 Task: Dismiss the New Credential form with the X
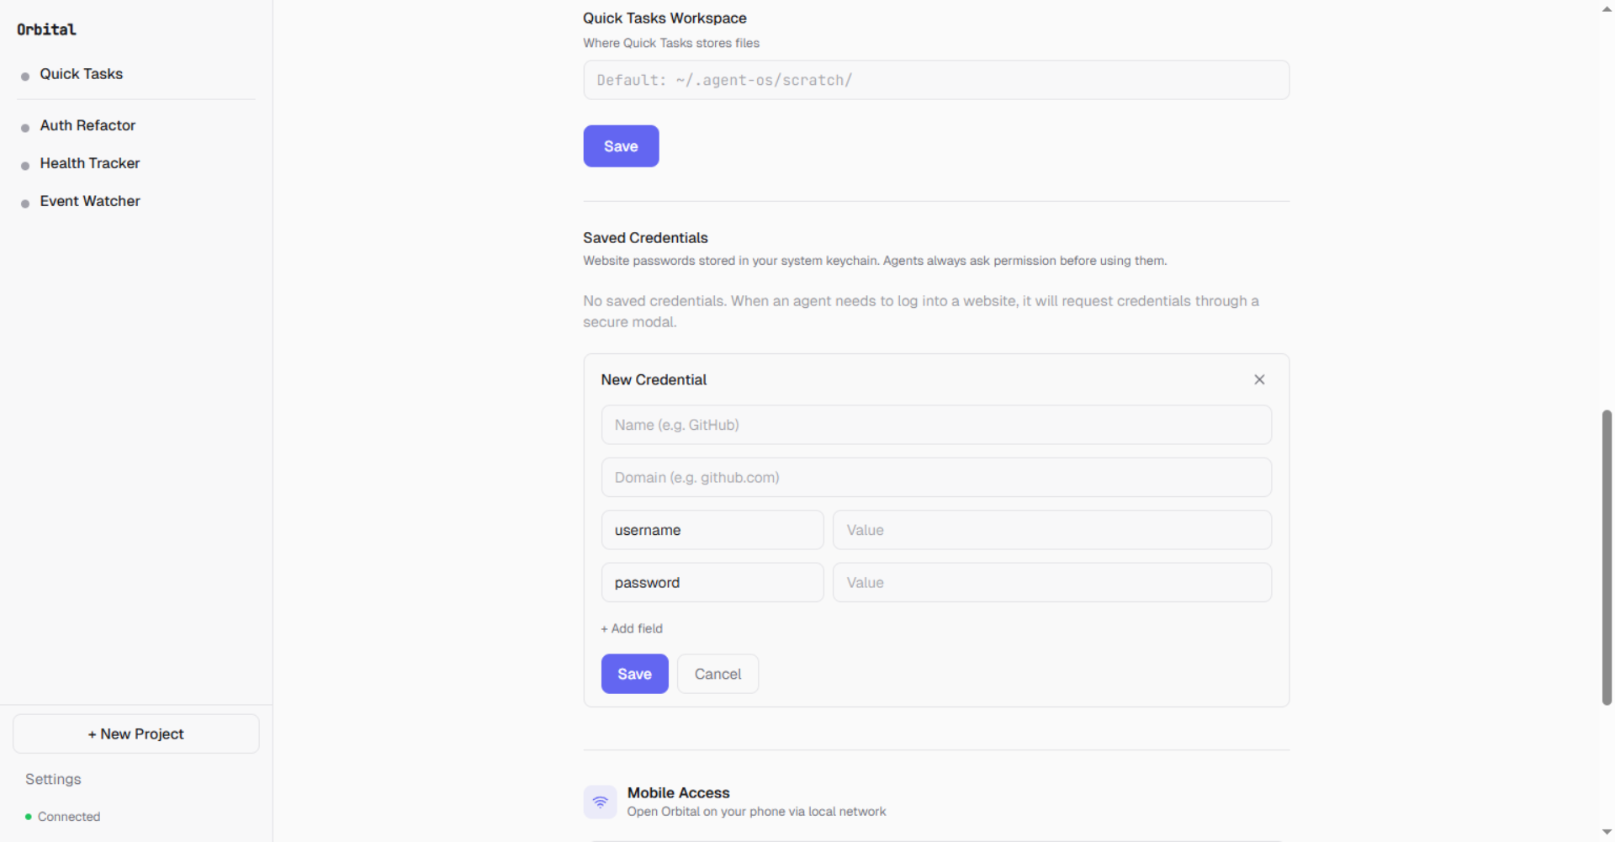[1259, 379]
